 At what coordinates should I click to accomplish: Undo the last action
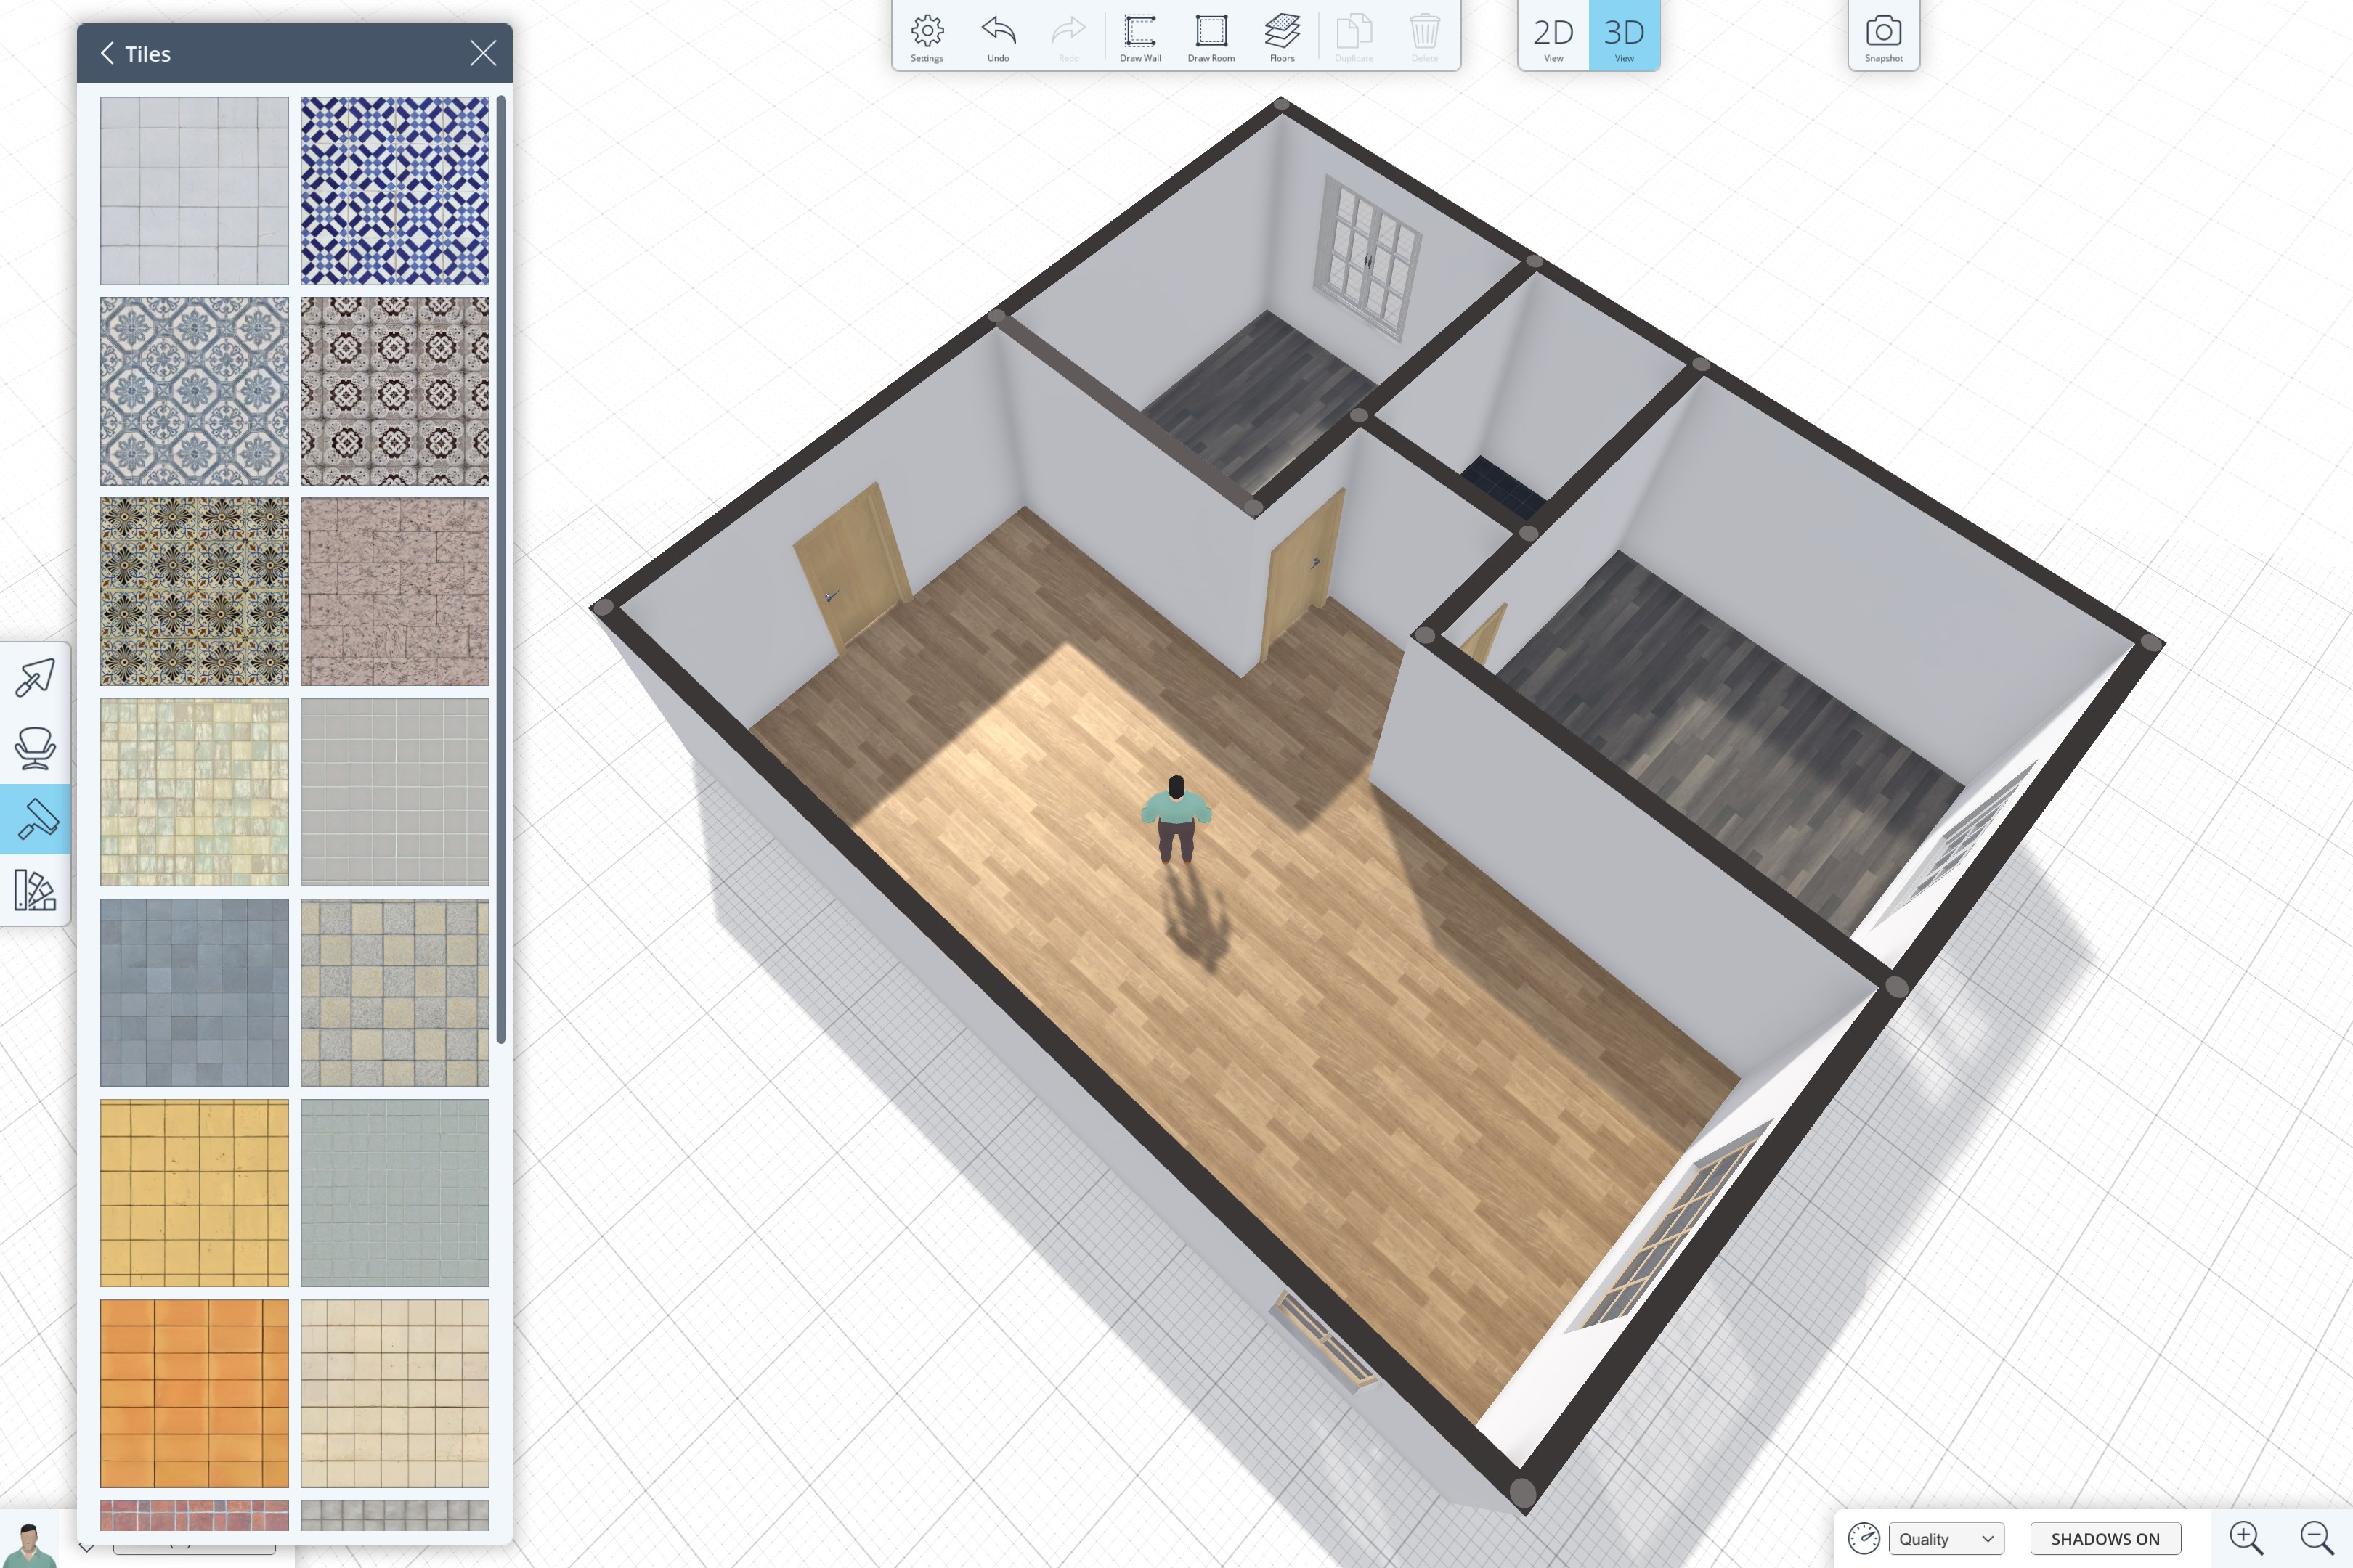[999, 37]
